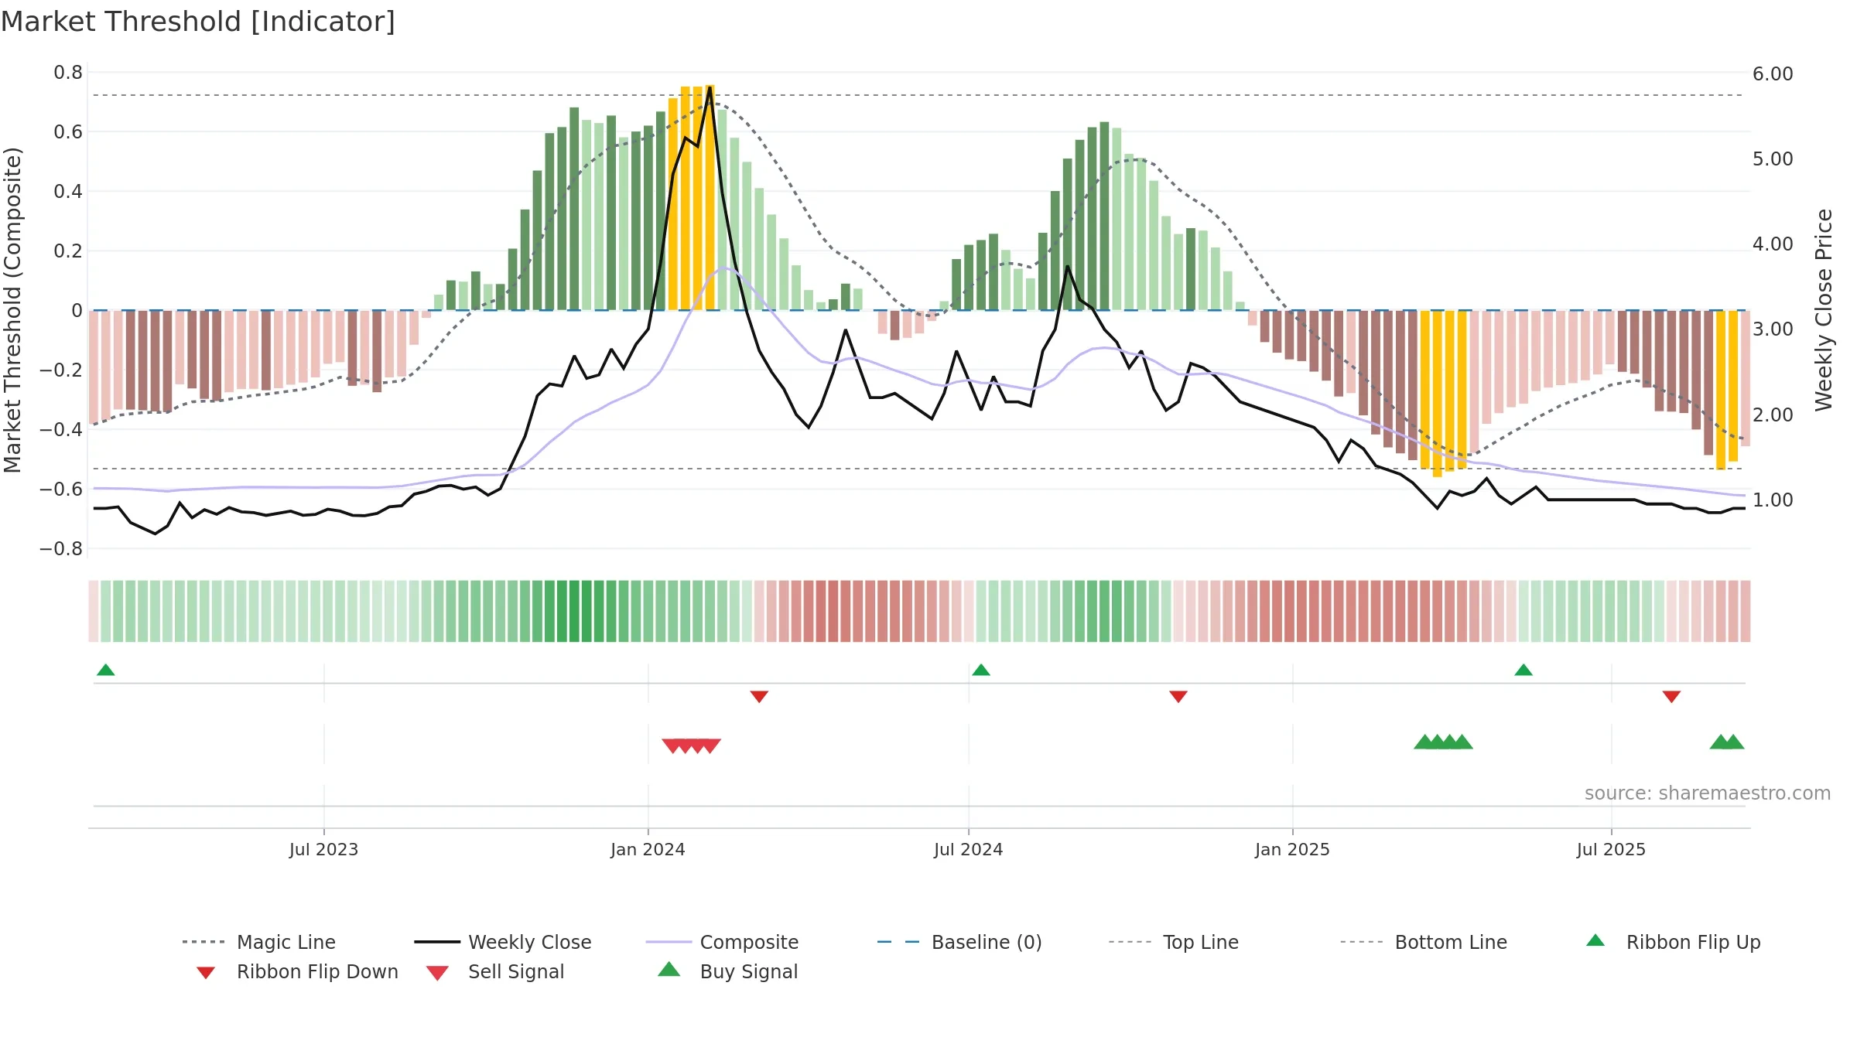Click the ribbon flip down marker in late 2024
1857x1044 pixels.
(x=1178, y=697)
